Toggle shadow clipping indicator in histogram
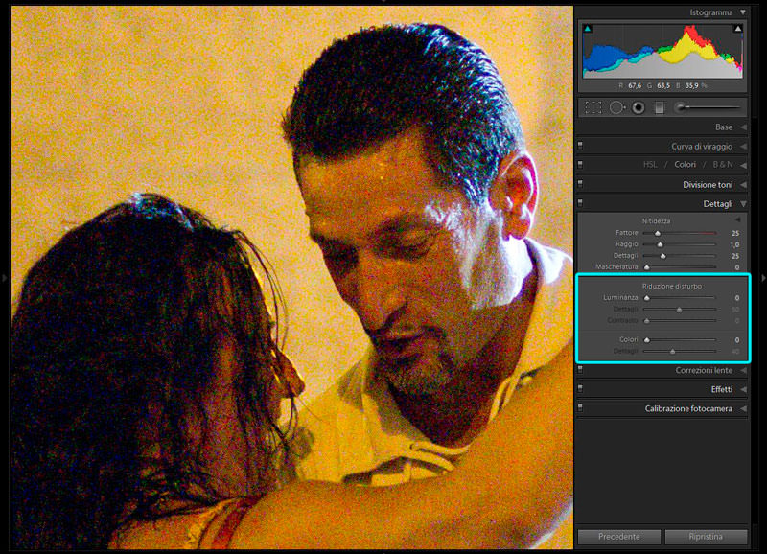This screenshot has width=767, height=554. (x=588, y=30)
